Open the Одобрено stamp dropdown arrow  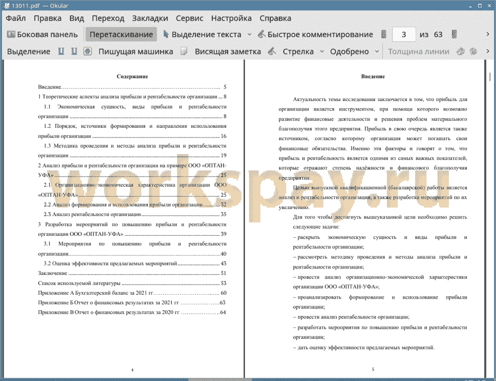click(377, 52)
